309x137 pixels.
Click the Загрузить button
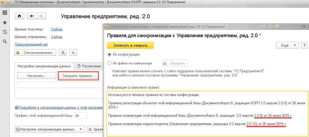click(175, 63)
